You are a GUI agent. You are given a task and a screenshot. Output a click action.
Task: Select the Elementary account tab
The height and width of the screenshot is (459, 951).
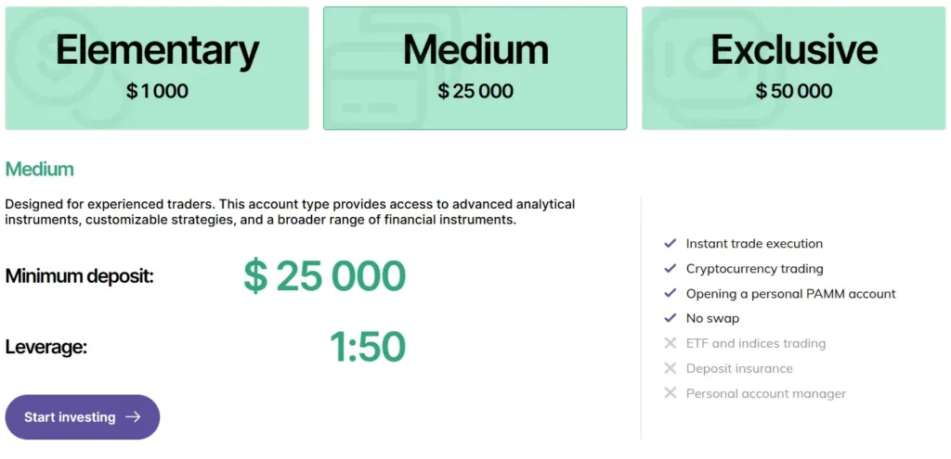point(157,68)
